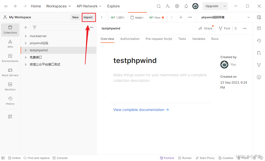Open tab options three-dots menu
This screenshot has width=265, height=161.
click(190, 17)
